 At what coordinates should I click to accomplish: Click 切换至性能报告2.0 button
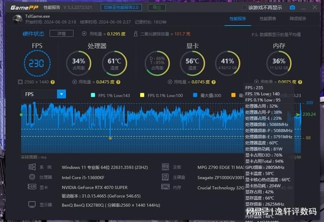coord(121,8)
